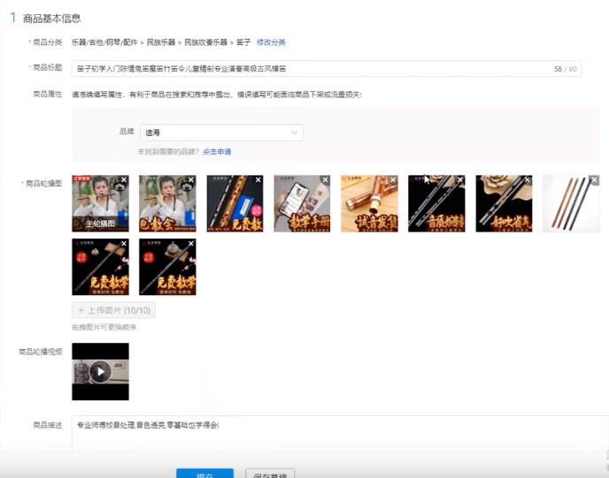Click the 保存草稿 save draft button

[x=270, y=474]
